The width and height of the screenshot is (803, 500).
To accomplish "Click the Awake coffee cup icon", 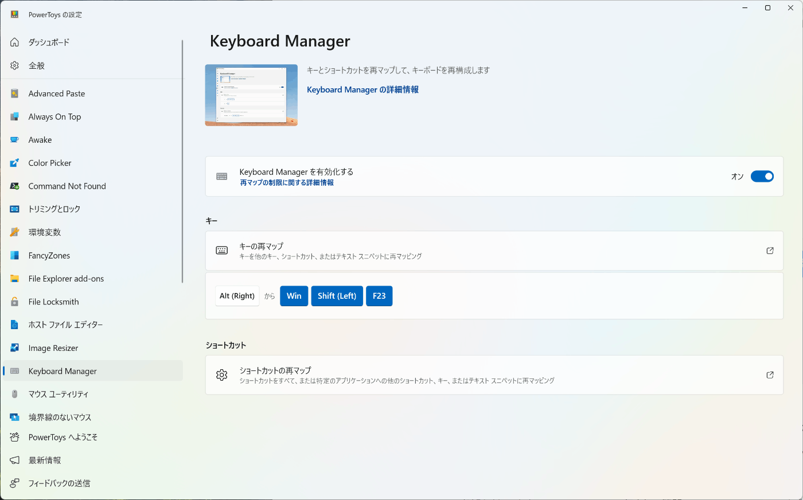I will pos(15,140).
